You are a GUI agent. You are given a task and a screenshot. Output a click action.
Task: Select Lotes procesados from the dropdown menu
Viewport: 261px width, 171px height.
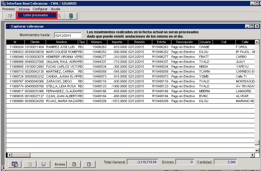(x=36, y=15)
